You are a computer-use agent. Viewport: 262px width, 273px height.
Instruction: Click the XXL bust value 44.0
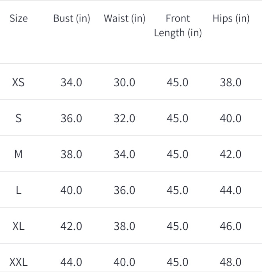pyautogui.click(x=71, y=262)
